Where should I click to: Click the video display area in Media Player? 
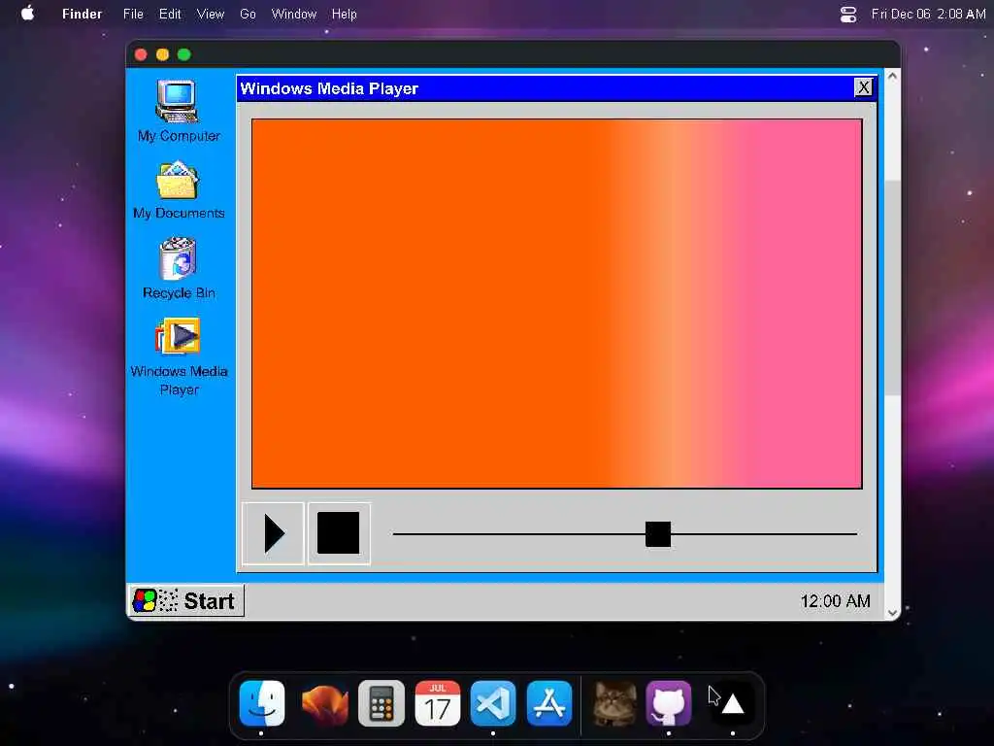[556, 303]
